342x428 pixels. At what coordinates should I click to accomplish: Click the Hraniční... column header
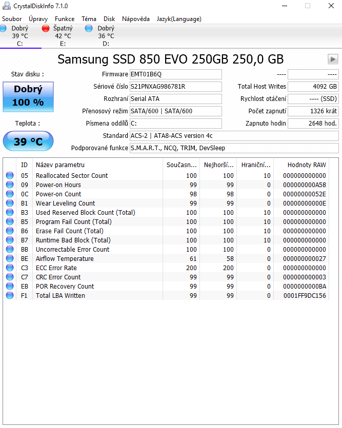click(255, 165)
